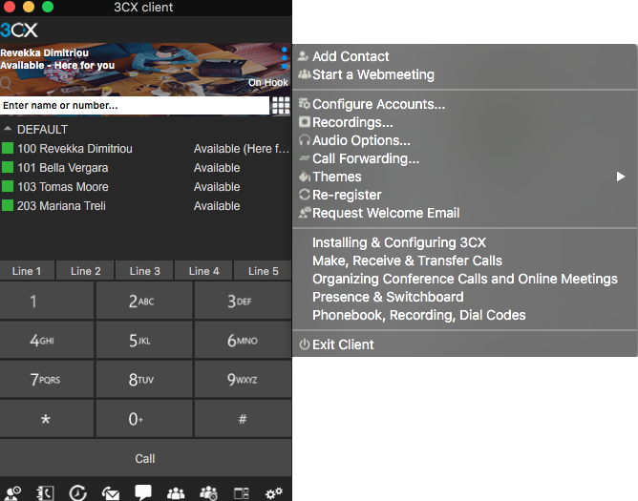This screenshot has height=501, width=638.
Task: Click the Configure Accounts gear icon
Action: tap(305, 104)
